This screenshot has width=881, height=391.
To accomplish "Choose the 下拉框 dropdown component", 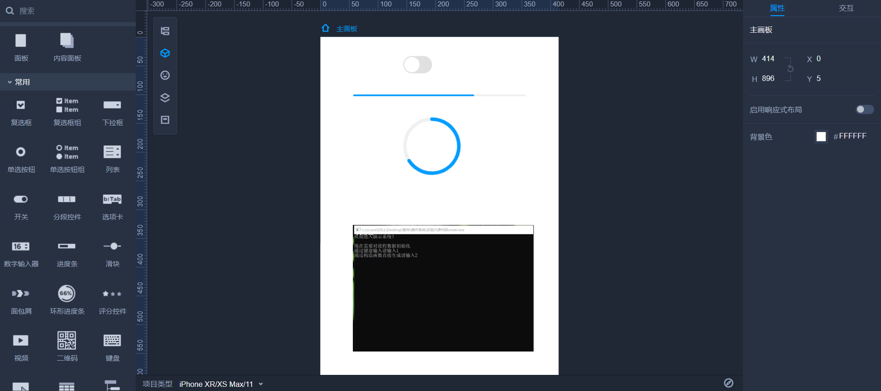I will [113, 112].
